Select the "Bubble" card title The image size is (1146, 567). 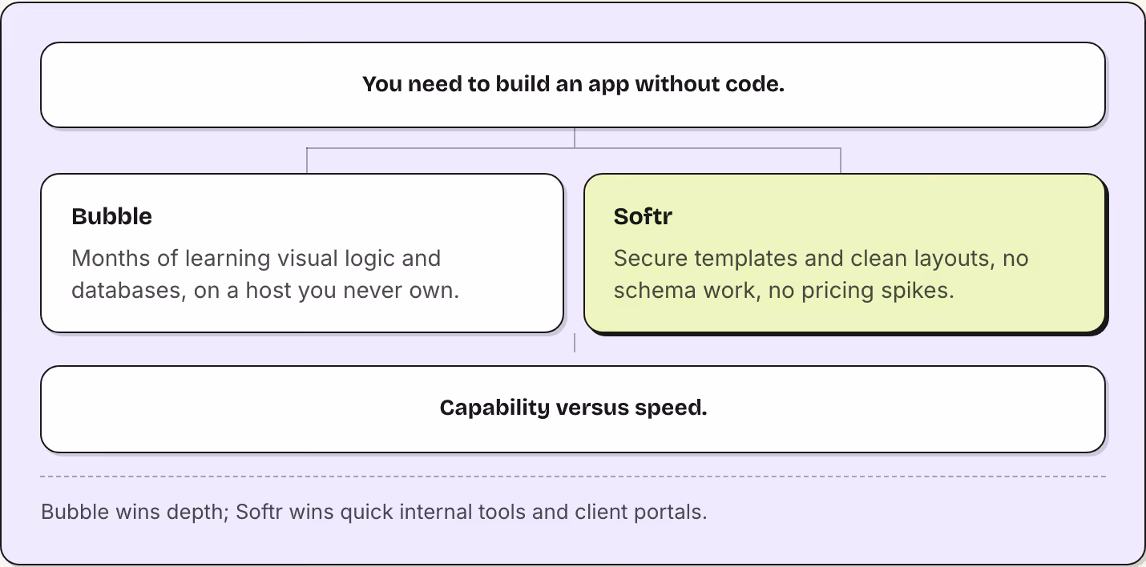[111, 216]
